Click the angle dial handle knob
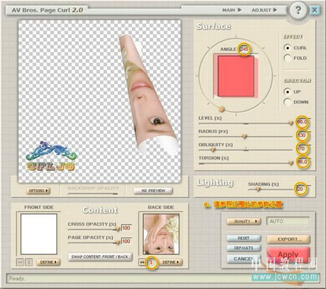 point(221,109)
